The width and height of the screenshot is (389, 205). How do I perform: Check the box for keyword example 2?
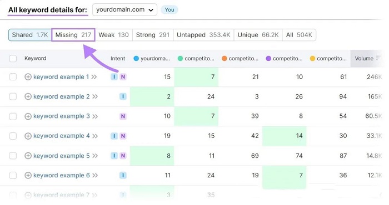coord(13,96)
